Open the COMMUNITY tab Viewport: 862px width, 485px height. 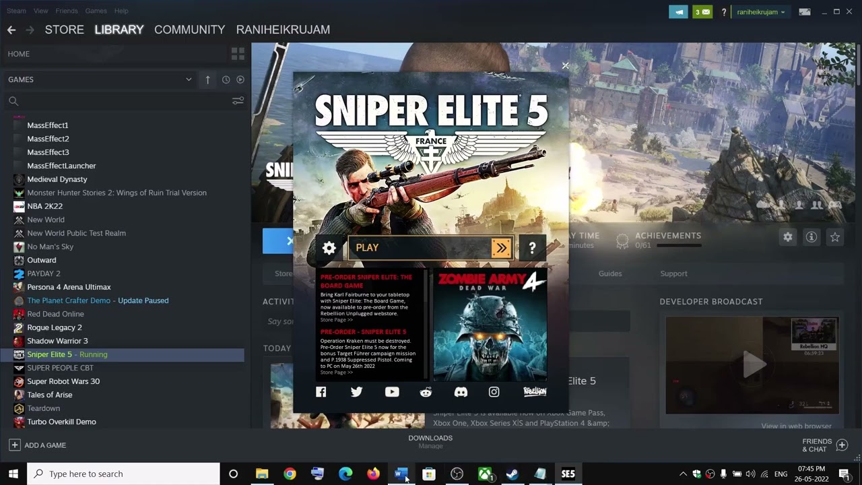(189, 30)
